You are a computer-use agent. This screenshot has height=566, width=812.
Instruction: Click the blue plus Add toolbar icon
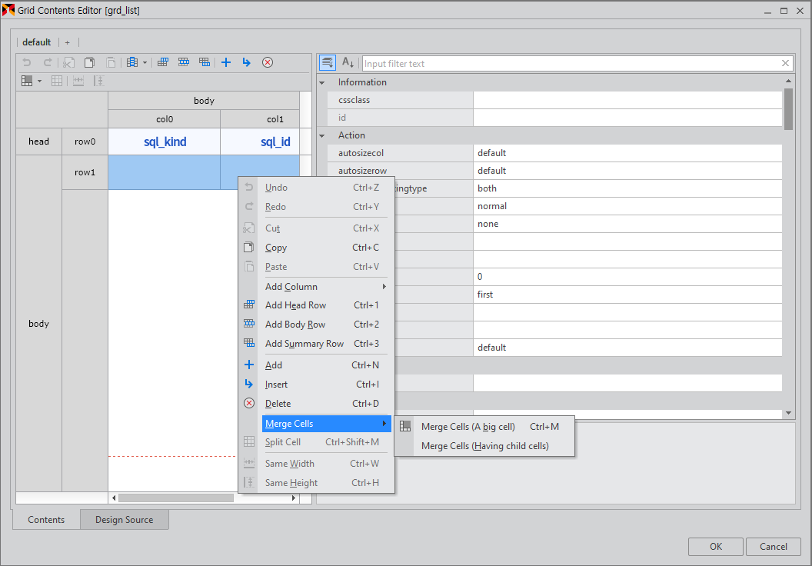(x=226, y=62)
